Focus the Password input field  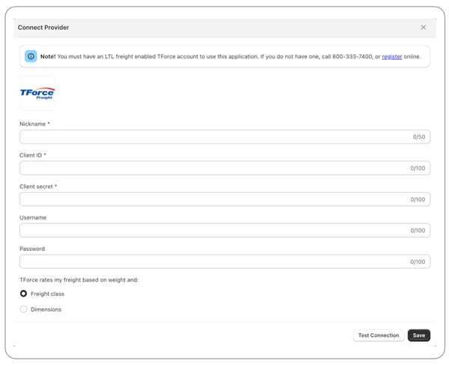[x=224, y=261]
